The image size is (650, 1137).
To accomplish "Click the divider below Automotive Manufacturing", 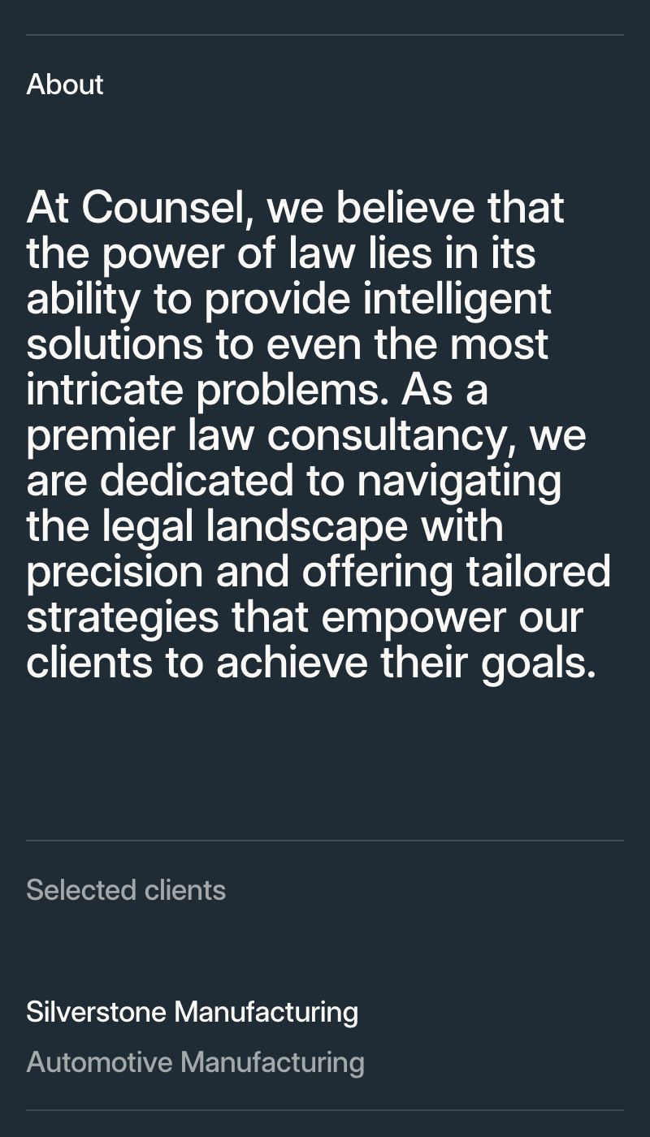I will tap(325, 1110).
